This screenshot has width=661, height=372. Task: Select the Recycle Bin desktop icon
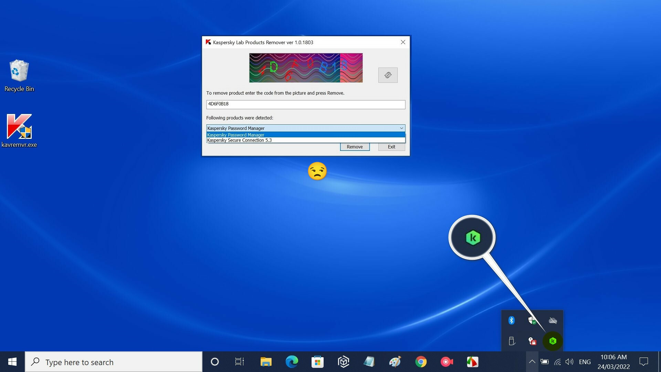tap(19, 76)
